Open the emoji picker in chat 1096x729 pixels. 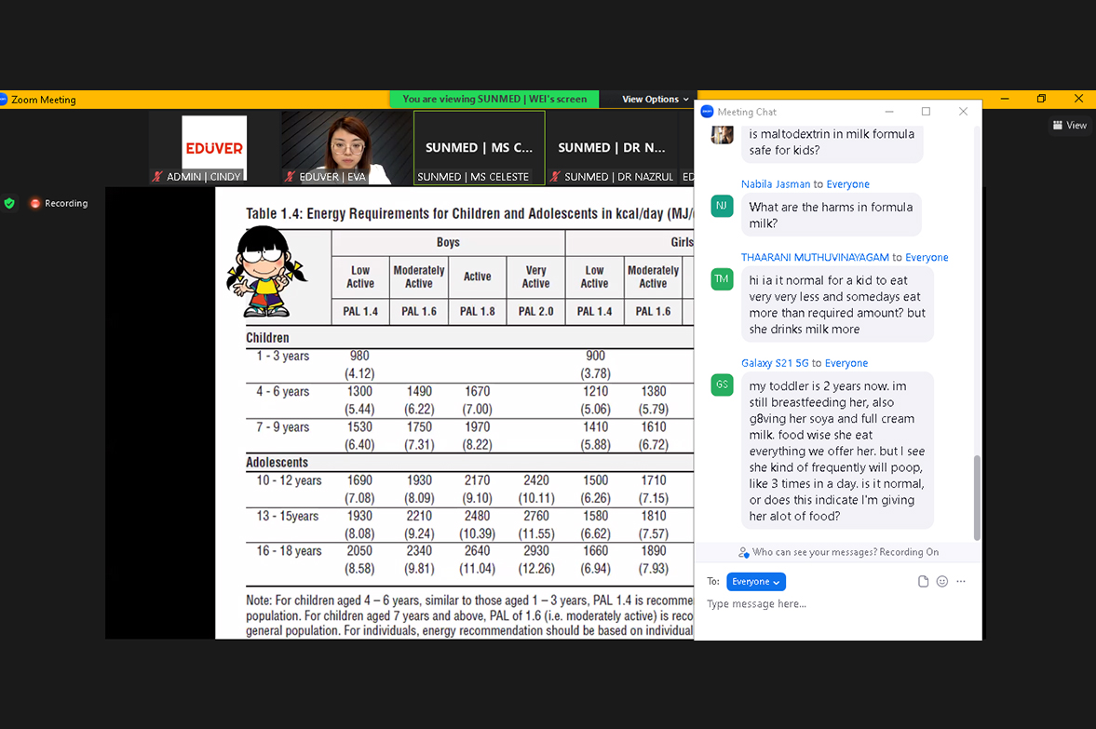point(942,582)
